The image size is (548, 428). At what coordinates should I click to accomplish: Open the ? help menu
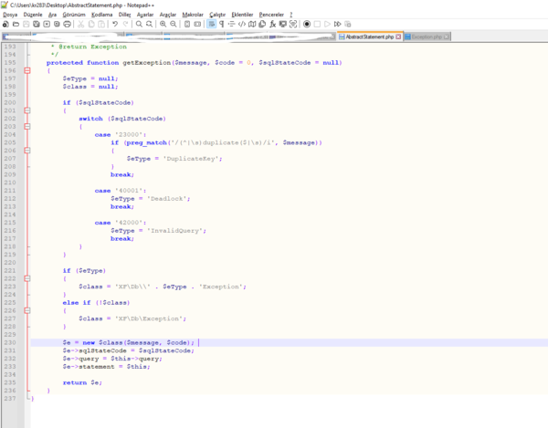[x=291, y=15]
